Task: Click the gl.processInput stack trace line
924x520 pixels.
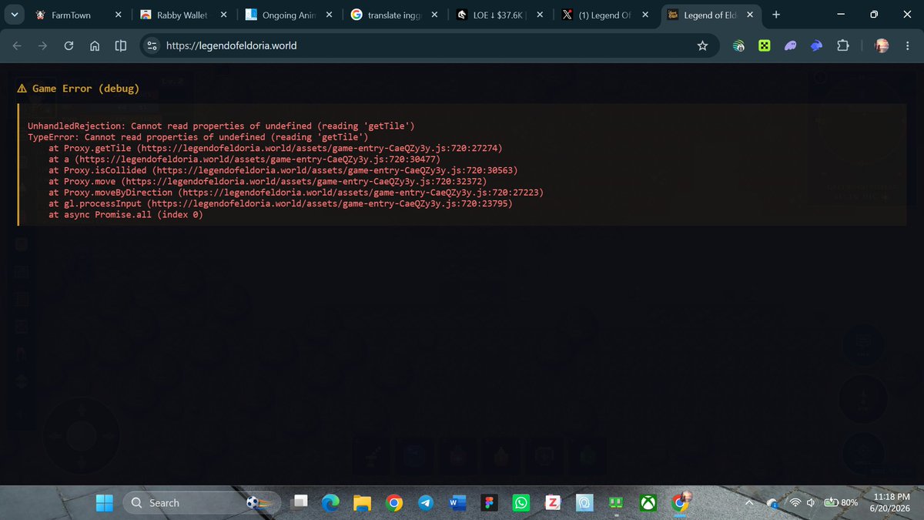Action: [280, 203]
